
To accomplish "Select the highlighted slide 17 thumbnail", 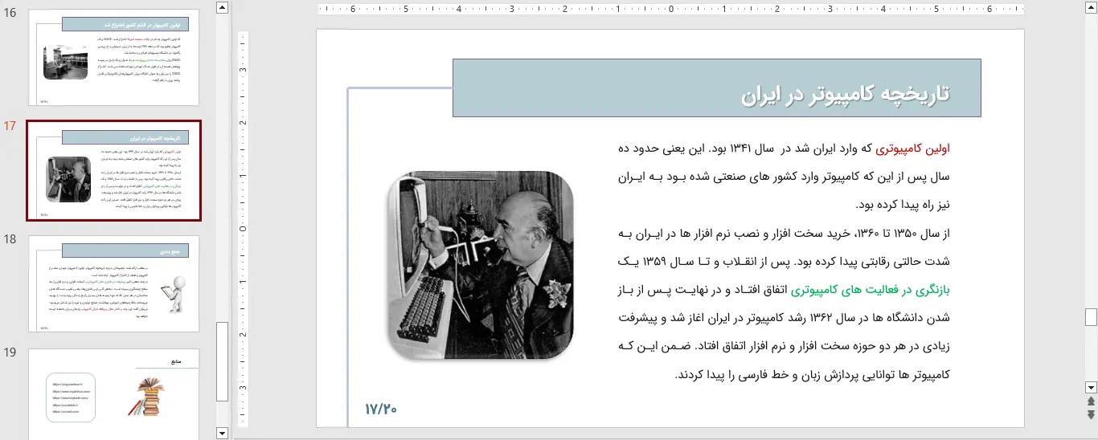I will click(x=114, y=171).
